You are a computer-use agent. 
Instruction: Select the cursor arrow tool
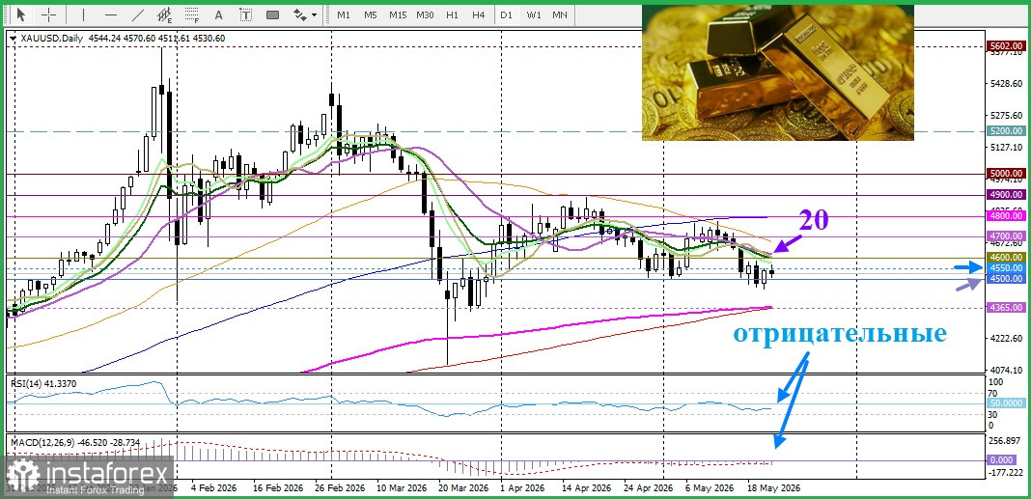(x=21, y=14)
